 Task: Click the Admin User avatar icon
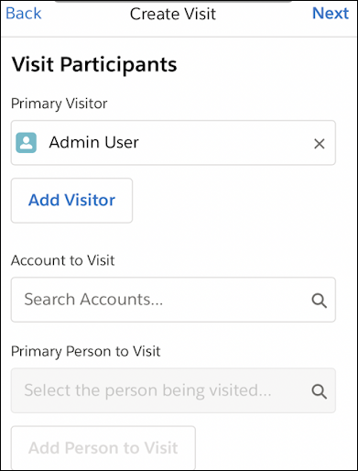tap(27, 143)
